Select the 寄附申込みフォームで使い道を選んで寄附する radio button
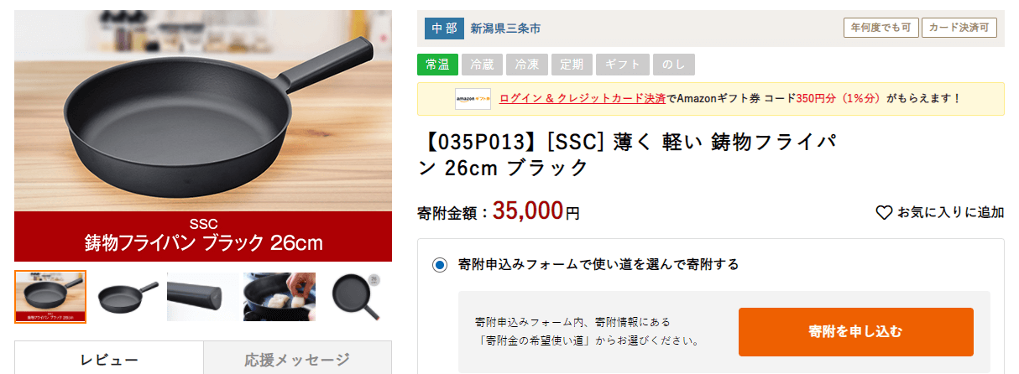 coord(441,265)
